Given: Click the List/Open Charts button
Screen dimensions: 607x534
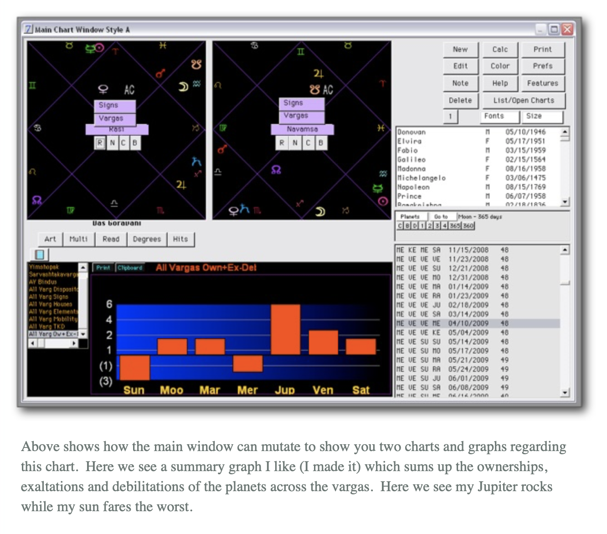Looking at the screenshot, I should [x=523, y=100].
